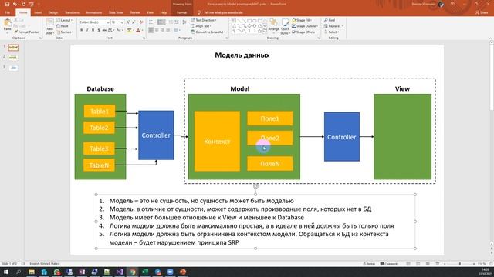Open Chrome from the taskbar
Screen dimensions: 494x277
pos(132,272)
